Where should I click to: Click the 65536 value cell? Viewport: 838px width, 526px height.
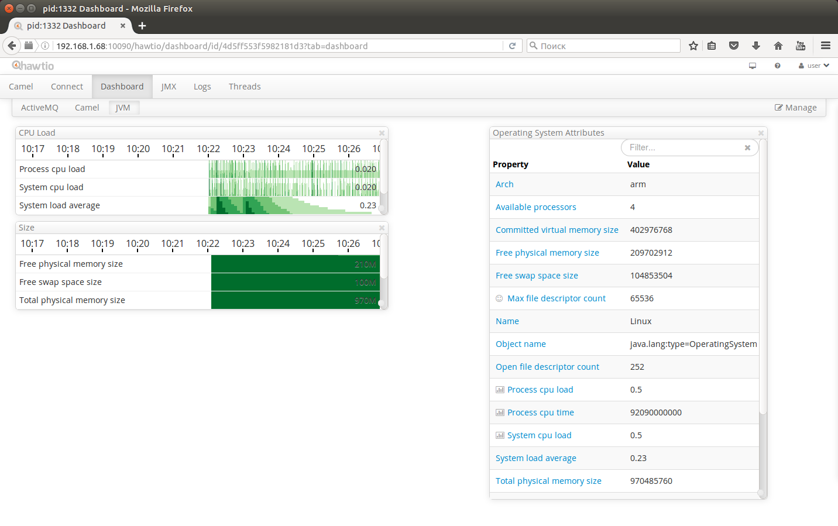coord(642,298)
